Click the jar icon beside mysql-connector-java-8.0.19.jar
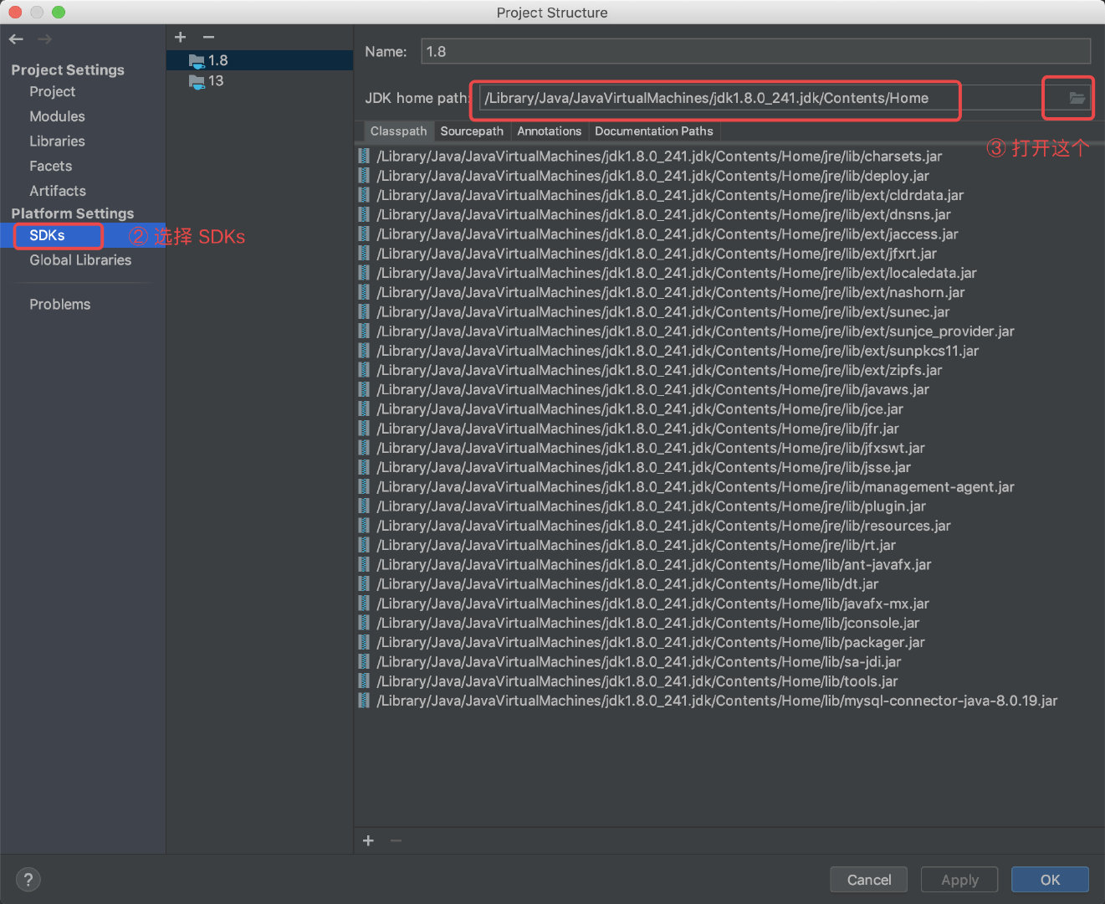The width and height of the screenshot is (1105, 904). tap(364, 701)
